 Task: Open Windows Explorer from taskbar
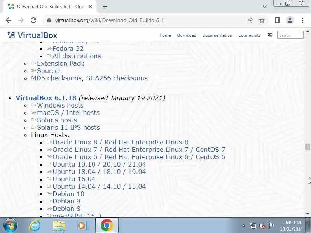(59, 226)
